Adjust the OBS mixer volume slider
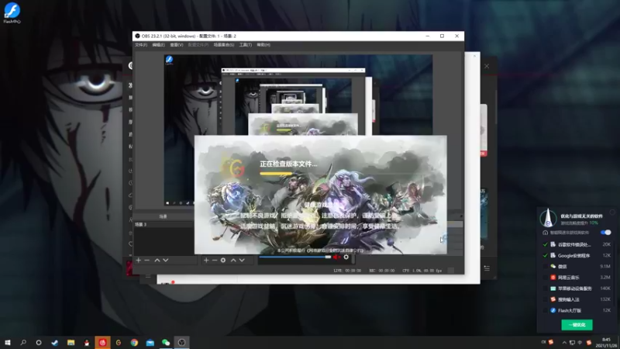The width and height of the screenshot is (620, 349). tap(295, 257)
